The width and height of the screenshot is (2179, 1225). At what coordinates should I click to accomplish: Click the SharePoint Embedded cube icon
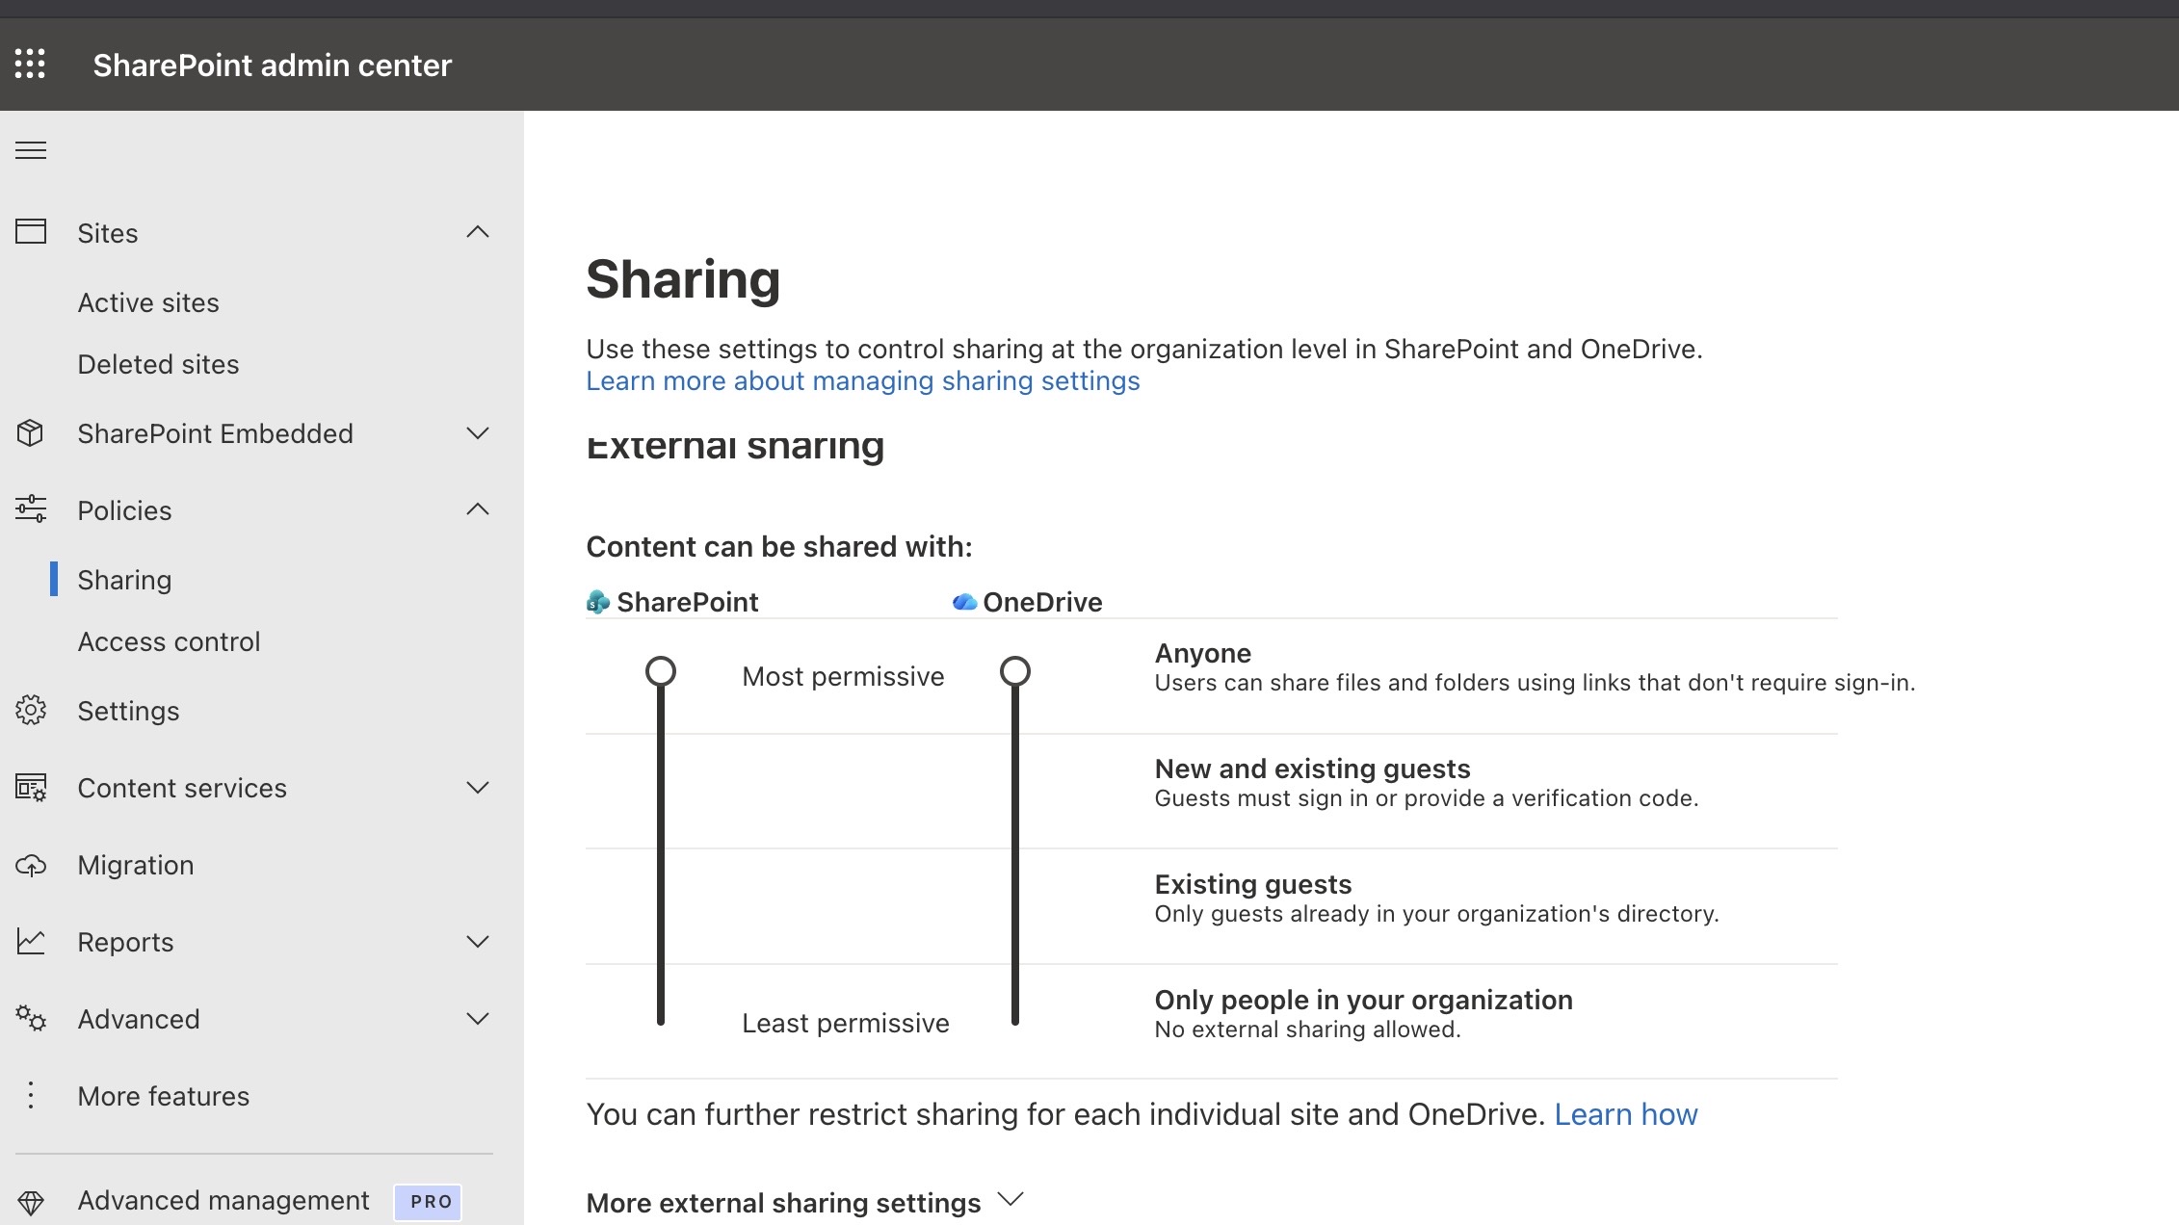pos(31,433)
